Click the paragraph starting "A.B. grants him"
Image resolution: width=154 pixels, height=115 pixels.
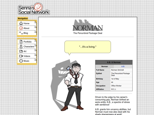113,112
